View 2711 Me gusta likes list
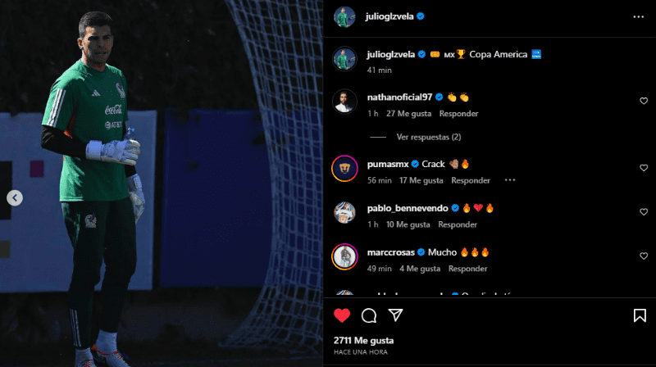This screenshot has width=656, height=367. 363,341
